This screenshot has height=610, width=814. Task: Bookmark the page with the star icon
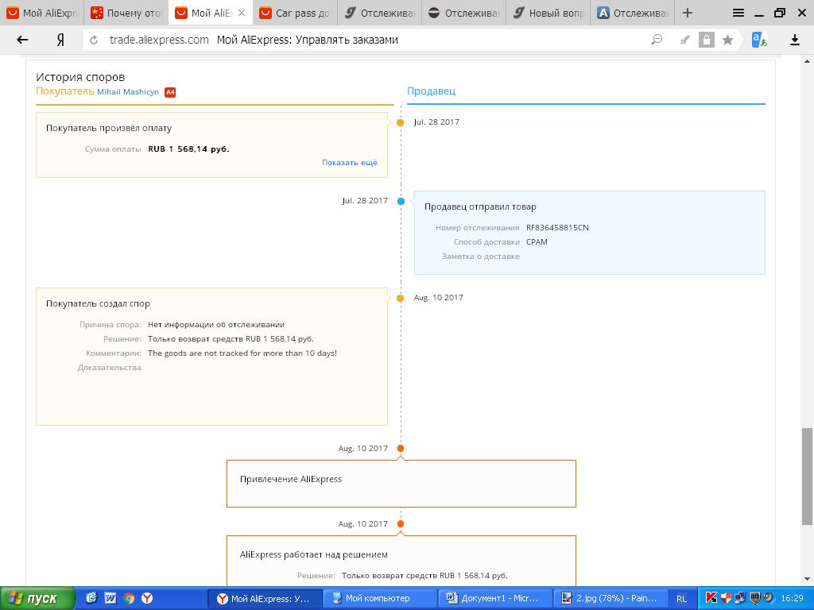coord(728,40)
